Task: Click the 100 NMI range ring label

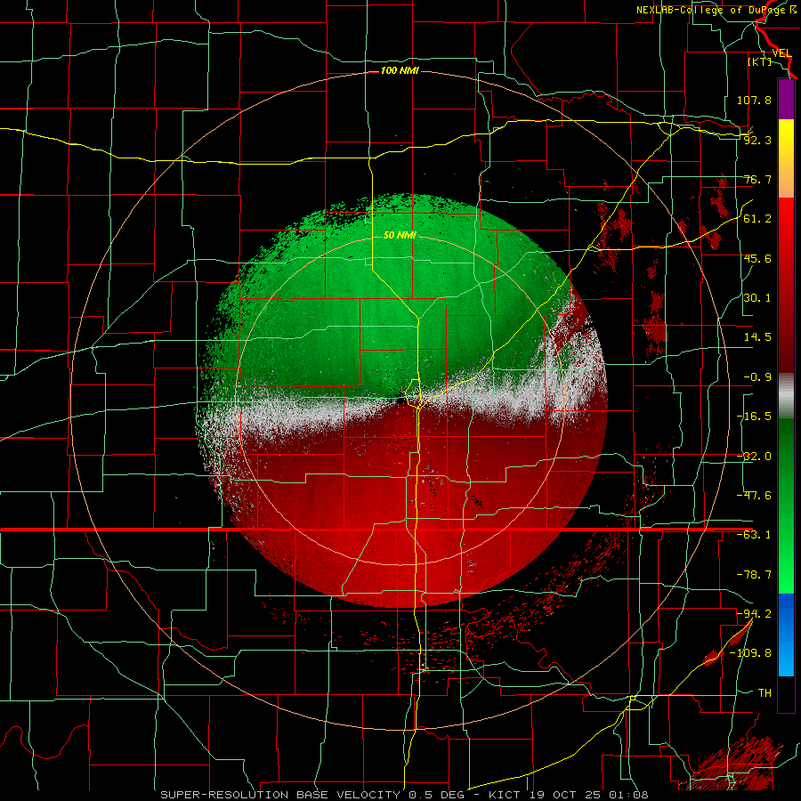Action: click(400, 70)
